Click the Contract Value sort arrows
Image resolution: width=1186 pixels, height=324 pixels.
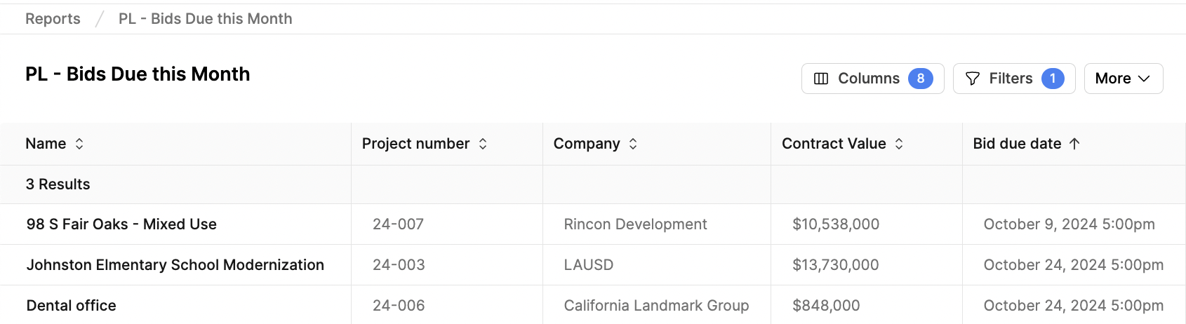[x=899, y=144]
